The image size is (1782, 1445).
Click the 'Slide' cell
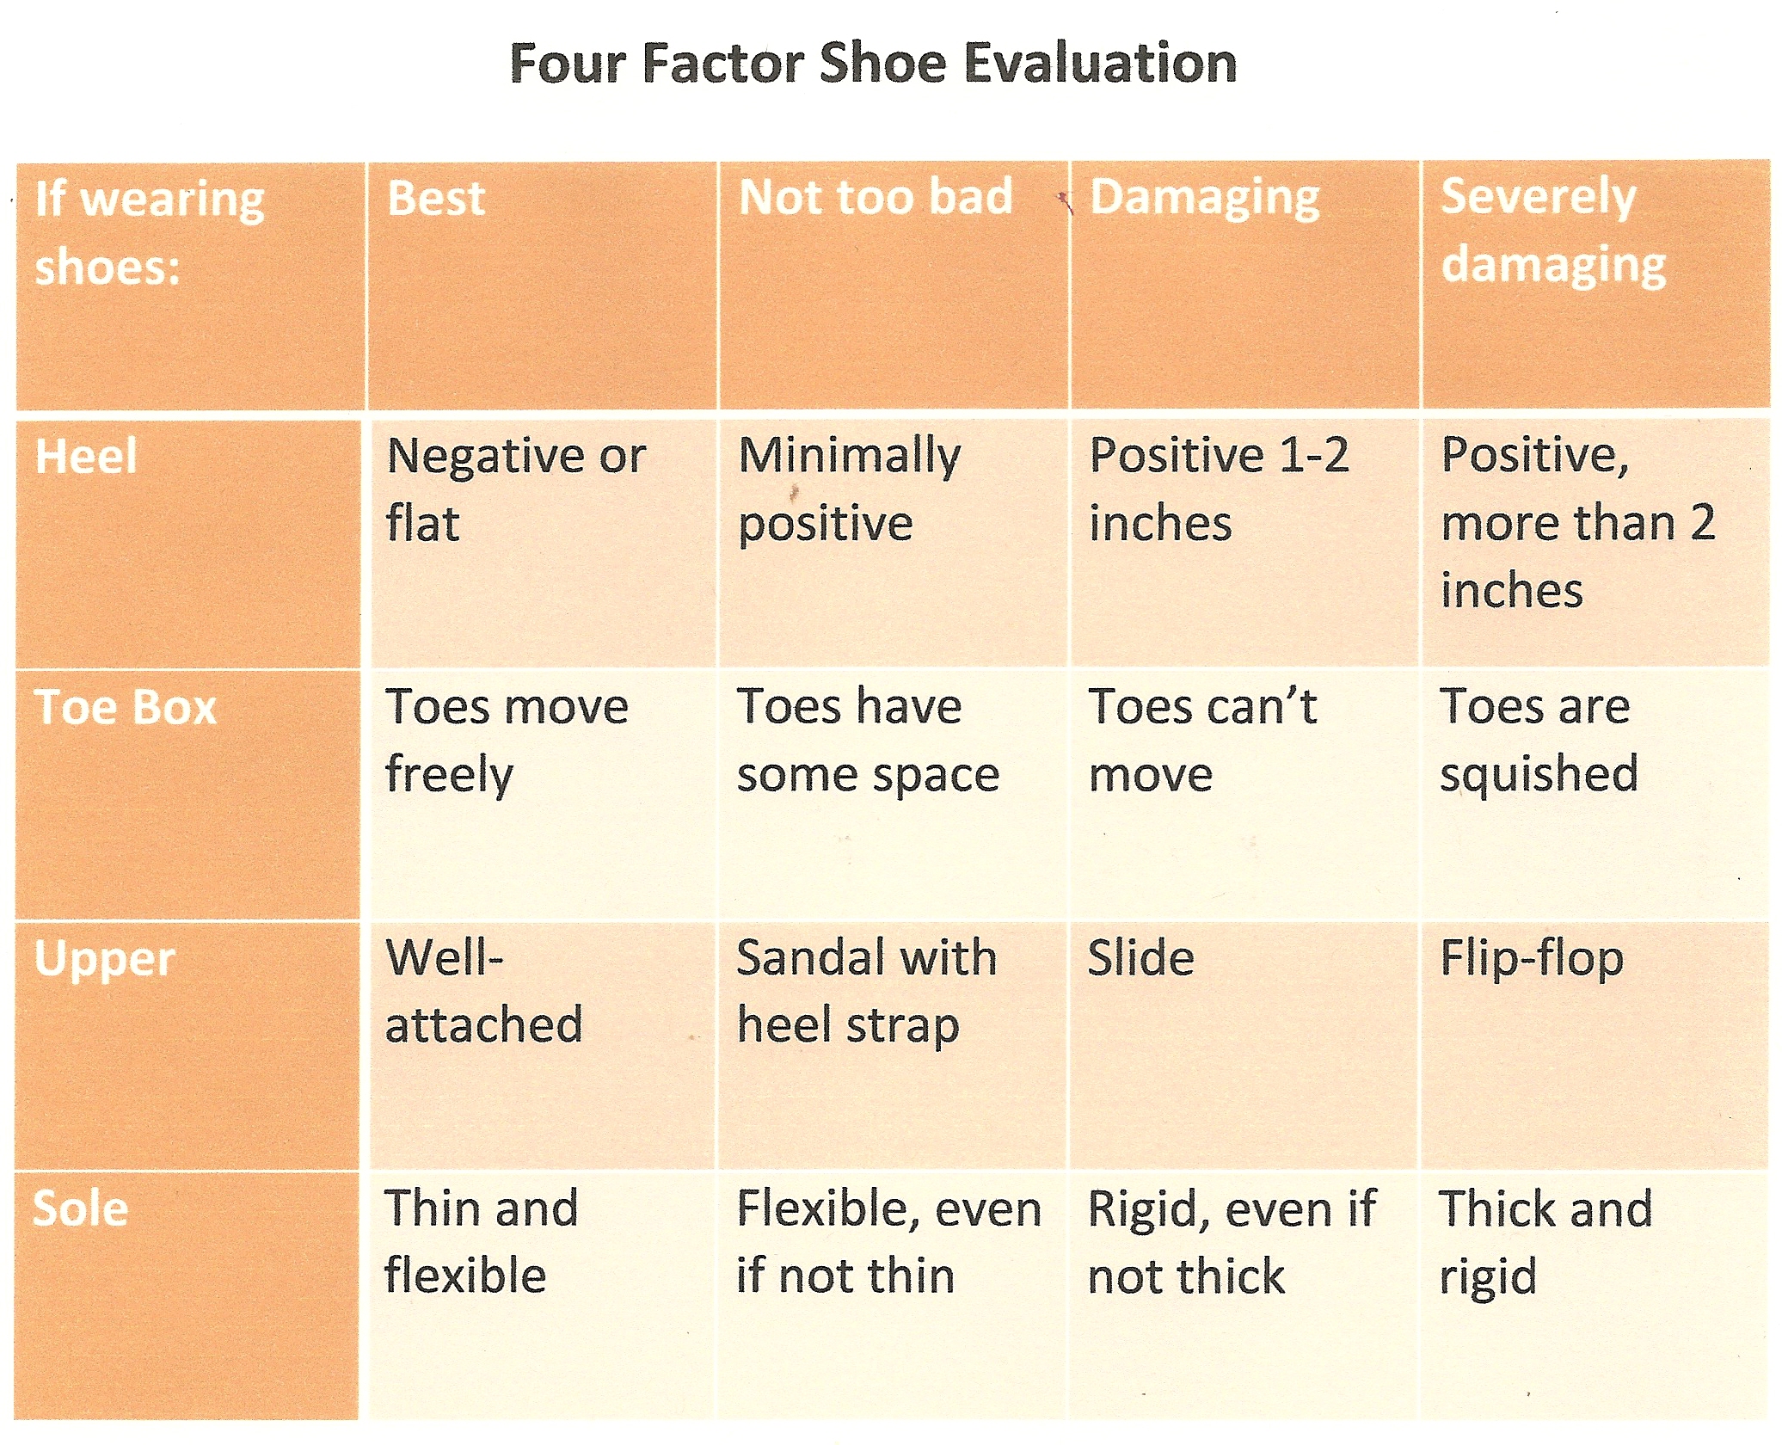click(1141, 958)
